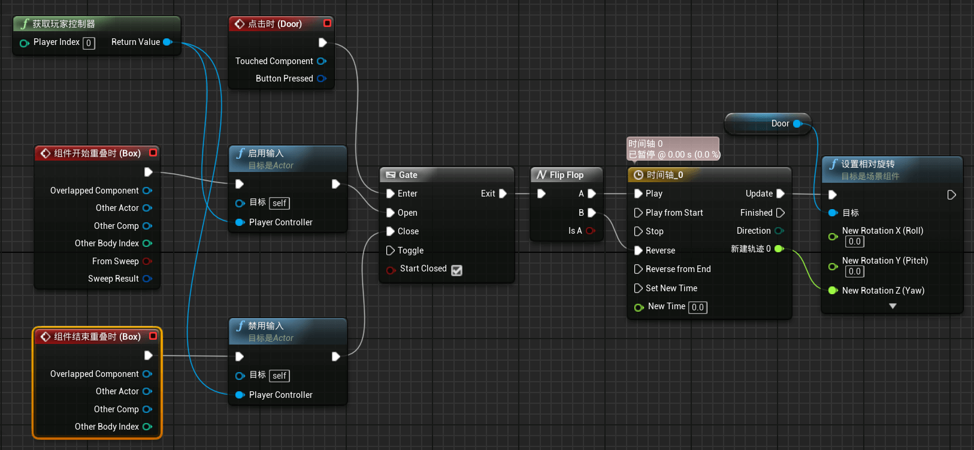974x450 pixels.
Task: Click Gate Enter exec pin
Action: pos(391,194)
